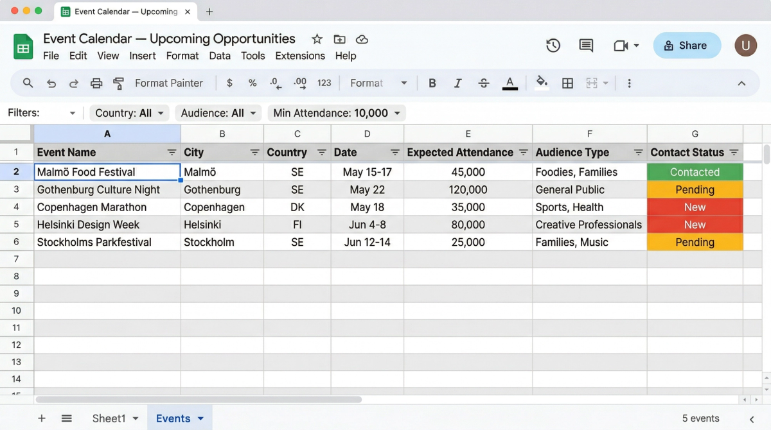Screen dimensions: 771x430
Task: Toggle bold formatting
Action: click(432, 83)
